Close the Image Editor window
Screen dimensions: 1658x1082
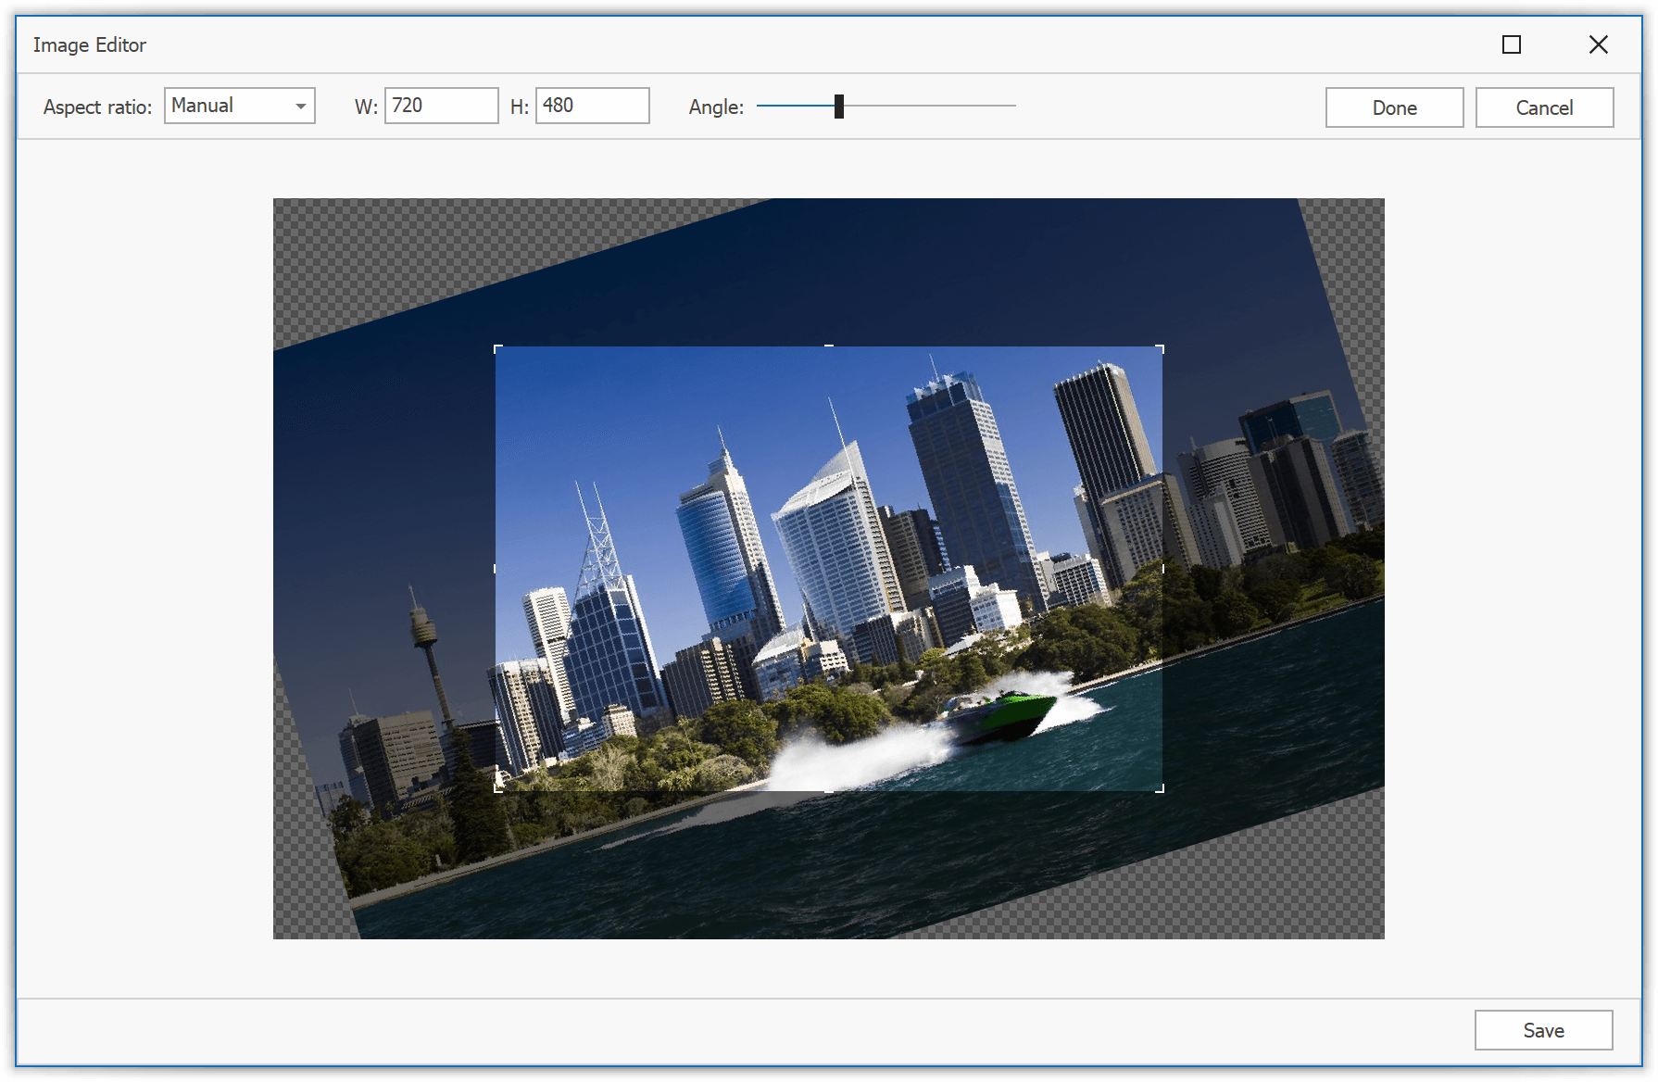(x=1598, y=44)
